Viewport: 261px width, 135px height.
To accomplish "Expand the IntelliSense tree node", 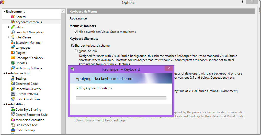I will point(8,37).
